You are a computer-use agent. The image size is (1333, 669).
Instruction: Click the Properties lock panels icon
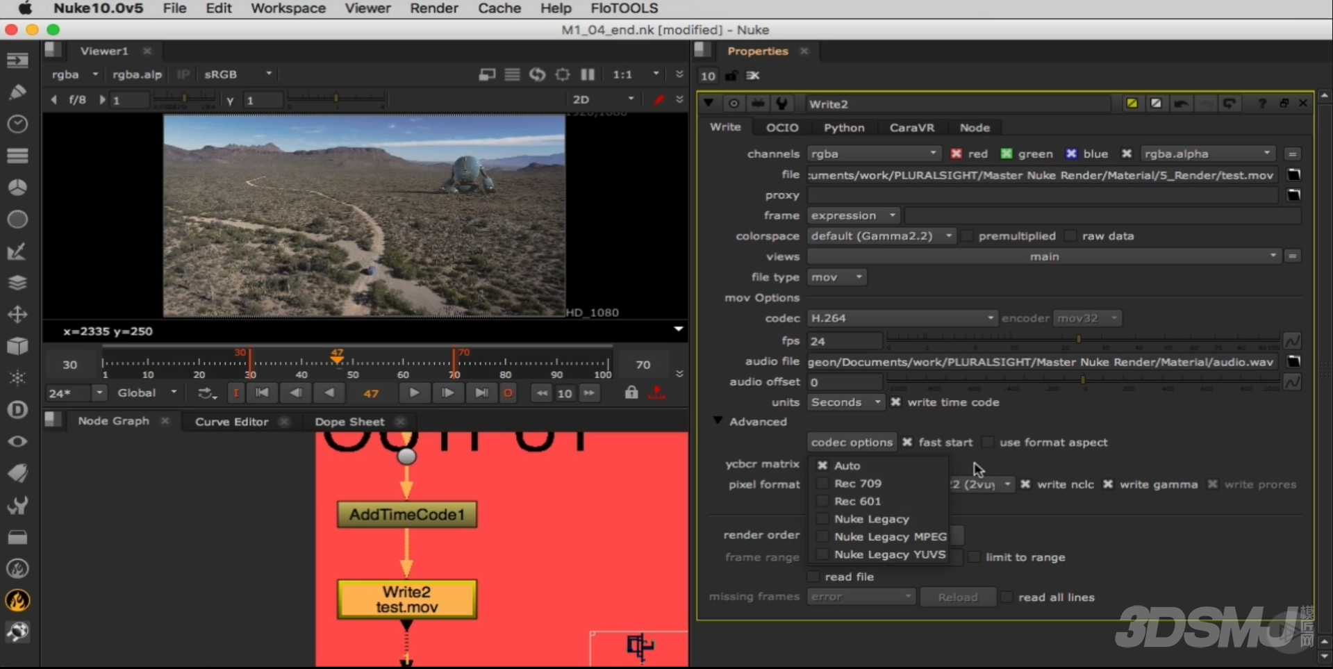(731, 75)
